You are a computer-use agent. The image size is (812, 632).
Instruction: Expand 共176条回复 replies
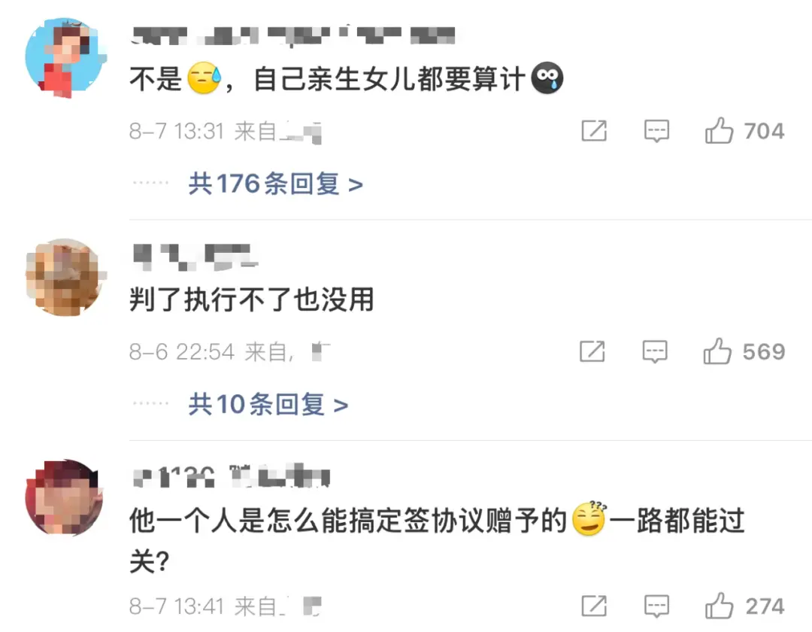tap(275, 184)
